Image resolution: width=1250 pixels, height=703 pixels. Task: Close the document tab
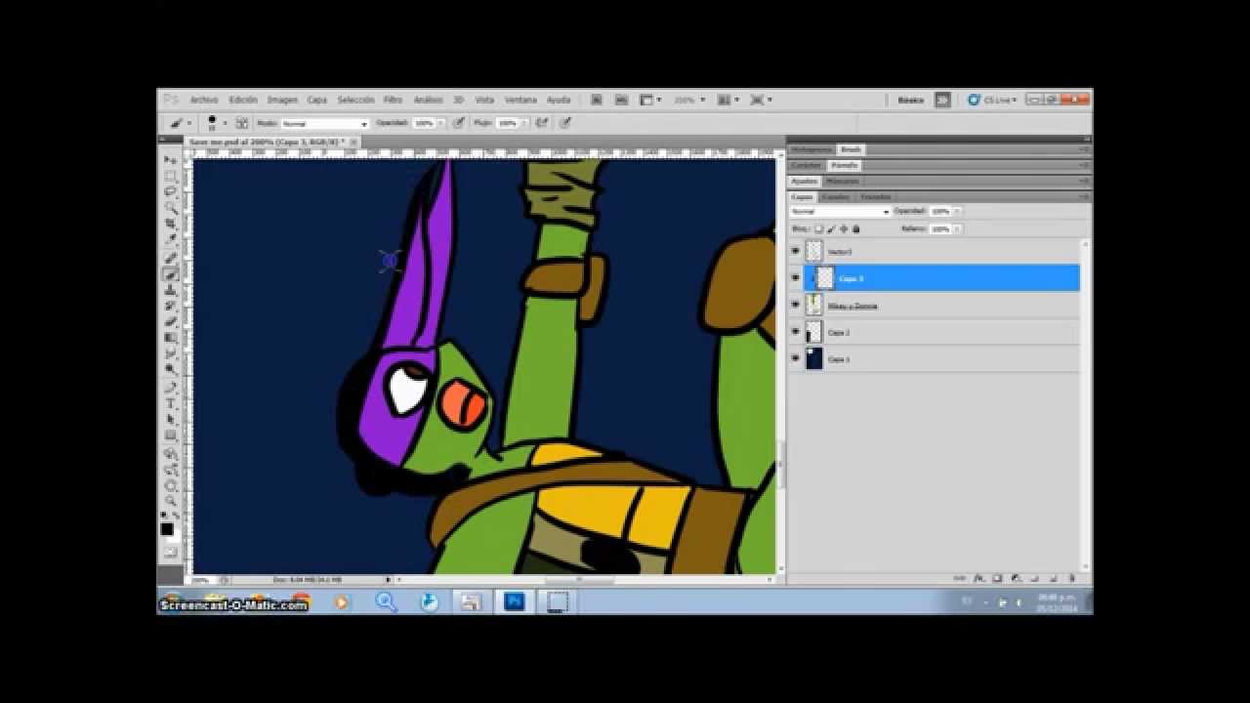click(x=354, y=142)
